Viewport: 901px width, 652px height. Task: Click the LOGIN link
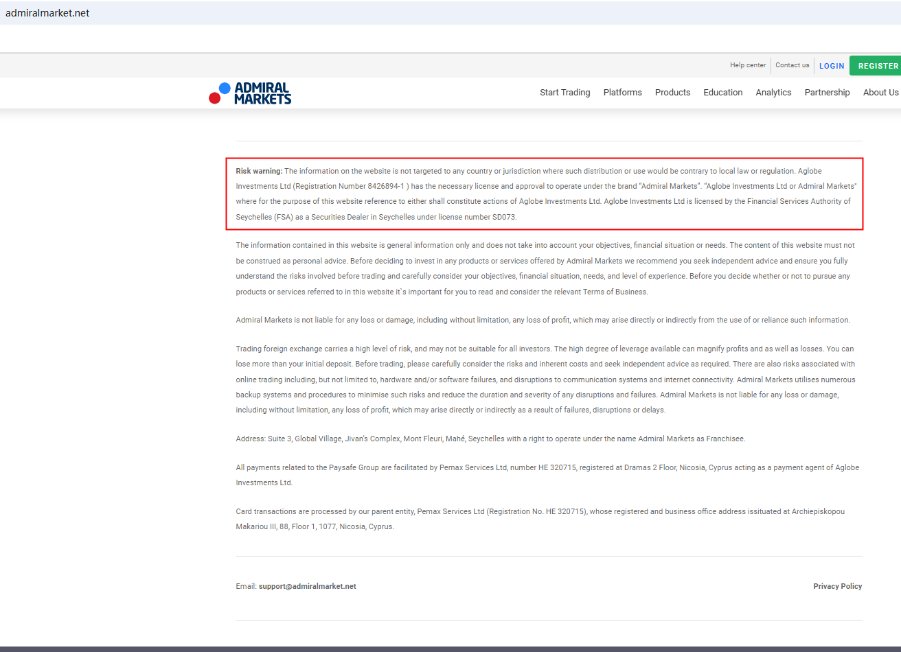tap(832, 66)
